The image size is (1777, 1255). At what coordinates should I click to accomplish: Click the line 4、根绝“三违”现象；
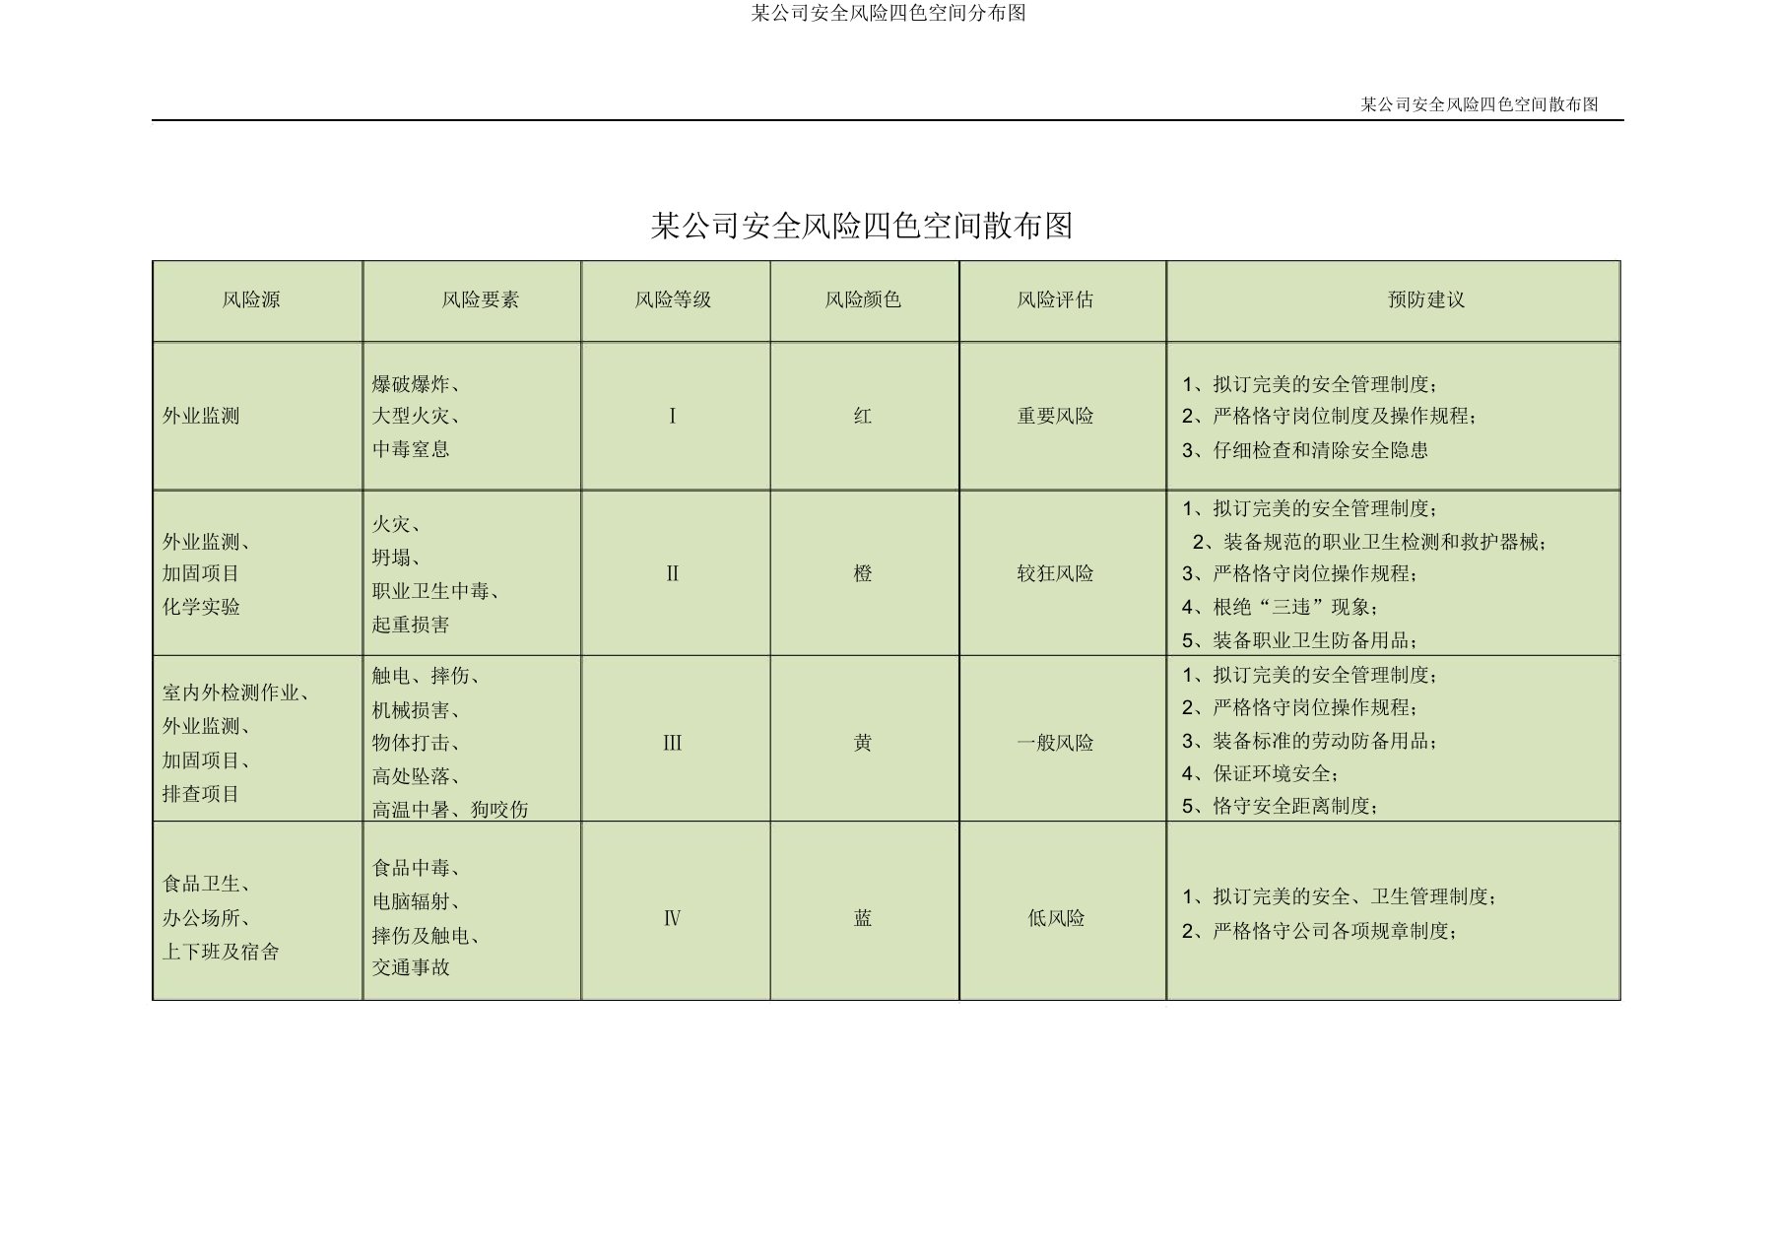point(1281,607)
